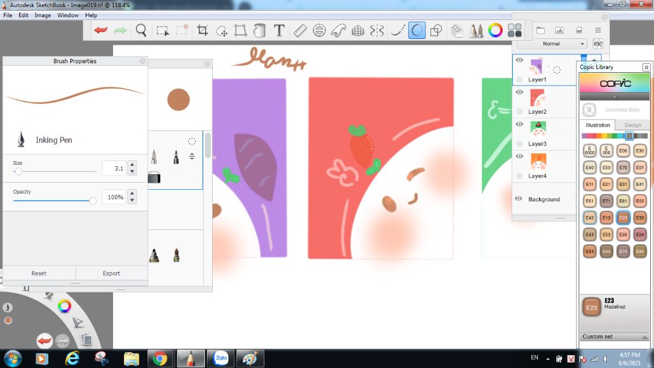
Task: Click the Export button in Brush Properties
Action: 111,273
